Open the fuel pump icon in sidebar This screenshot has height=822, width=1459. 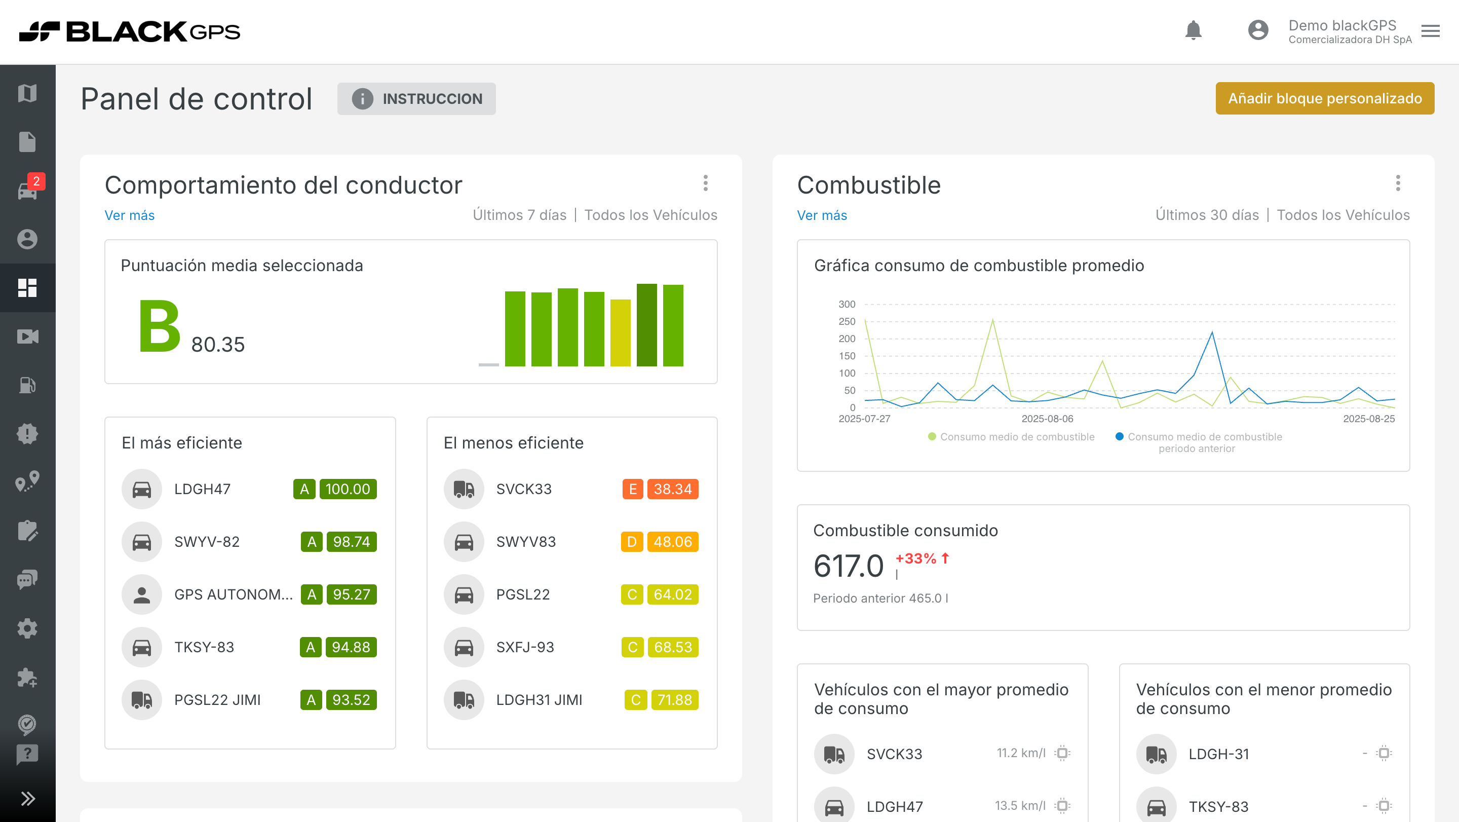(27, 385)
